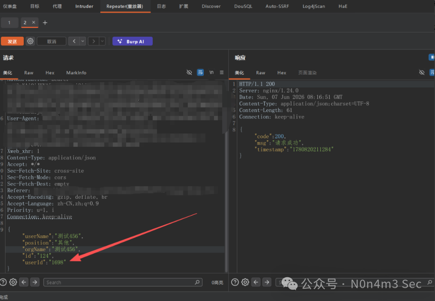Open the Repeater settings gear next to Send
This screenshot has width=435, height=301.
click(x=30, y=42)
